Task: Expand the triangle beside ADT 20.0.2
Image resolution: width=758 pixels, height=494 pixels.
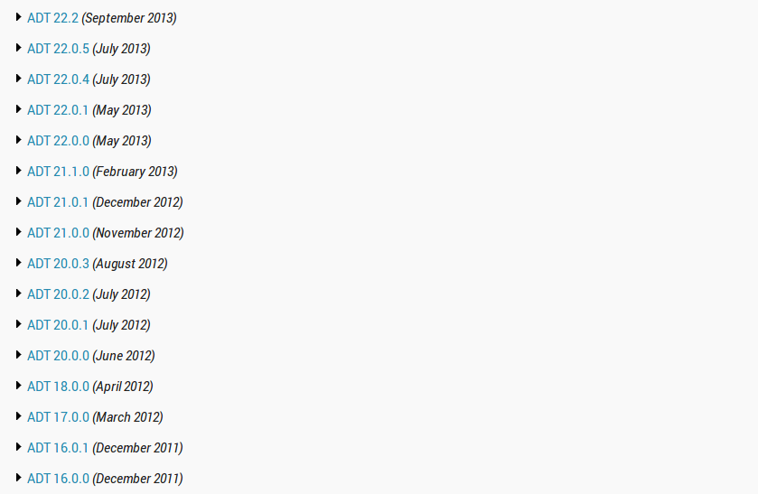Action: tap(18, 293)
